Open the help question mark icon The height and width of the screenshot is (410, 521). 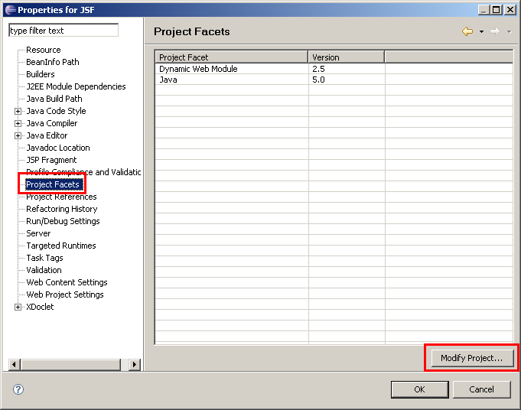point(18,389)
